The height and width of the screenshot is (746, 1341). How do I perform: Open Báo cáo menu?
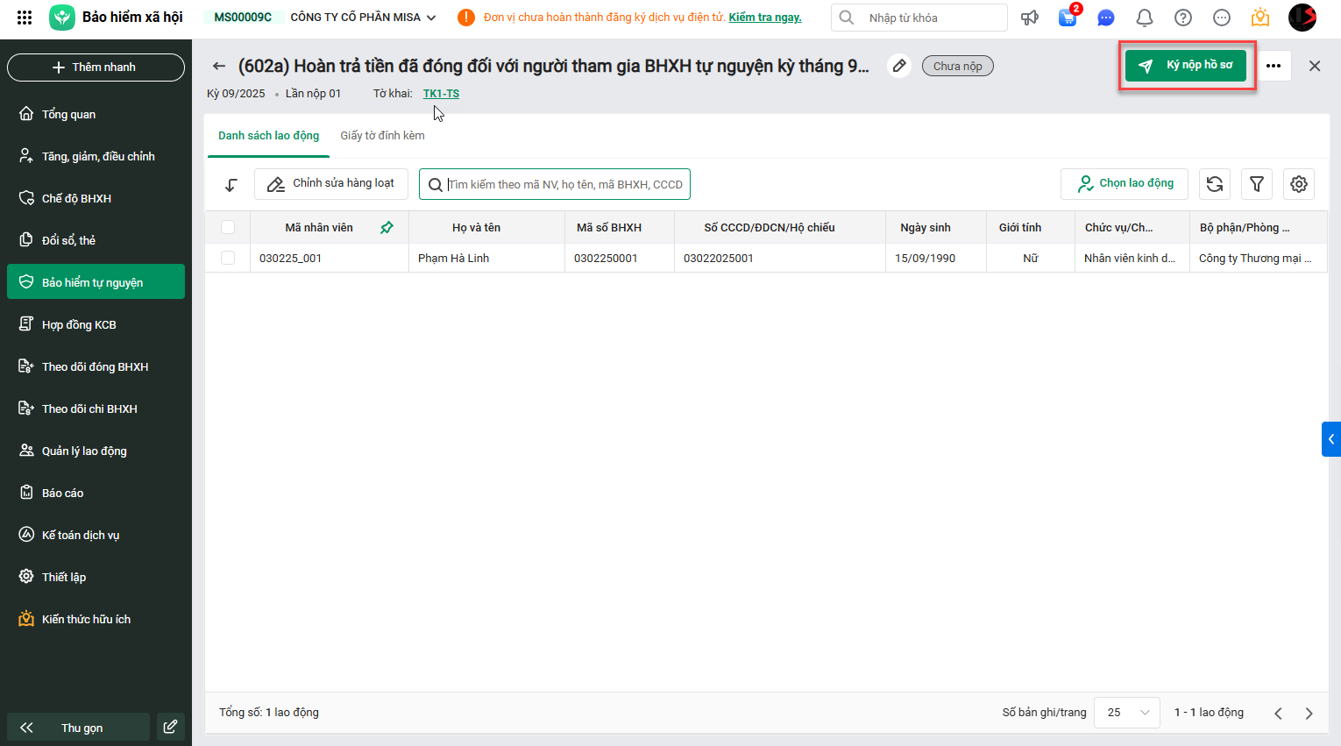click(x=96, y=493)
